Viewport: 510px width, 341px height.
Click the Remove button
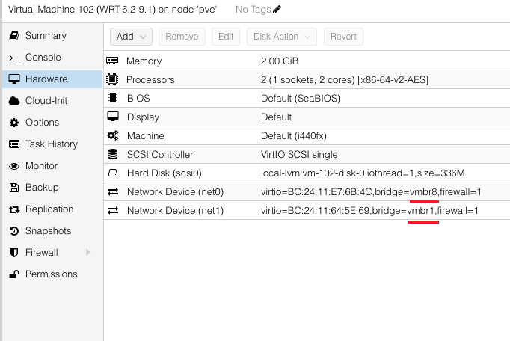[182, 37]
